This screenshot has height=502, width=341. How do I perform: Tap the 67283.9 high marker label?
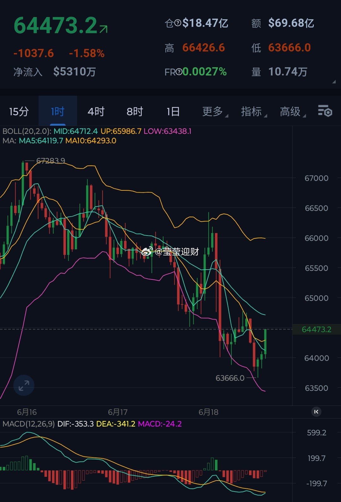coord(51,161)
